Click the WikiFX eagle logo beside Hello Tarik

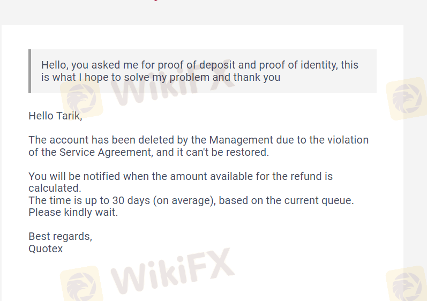point(81,99)
